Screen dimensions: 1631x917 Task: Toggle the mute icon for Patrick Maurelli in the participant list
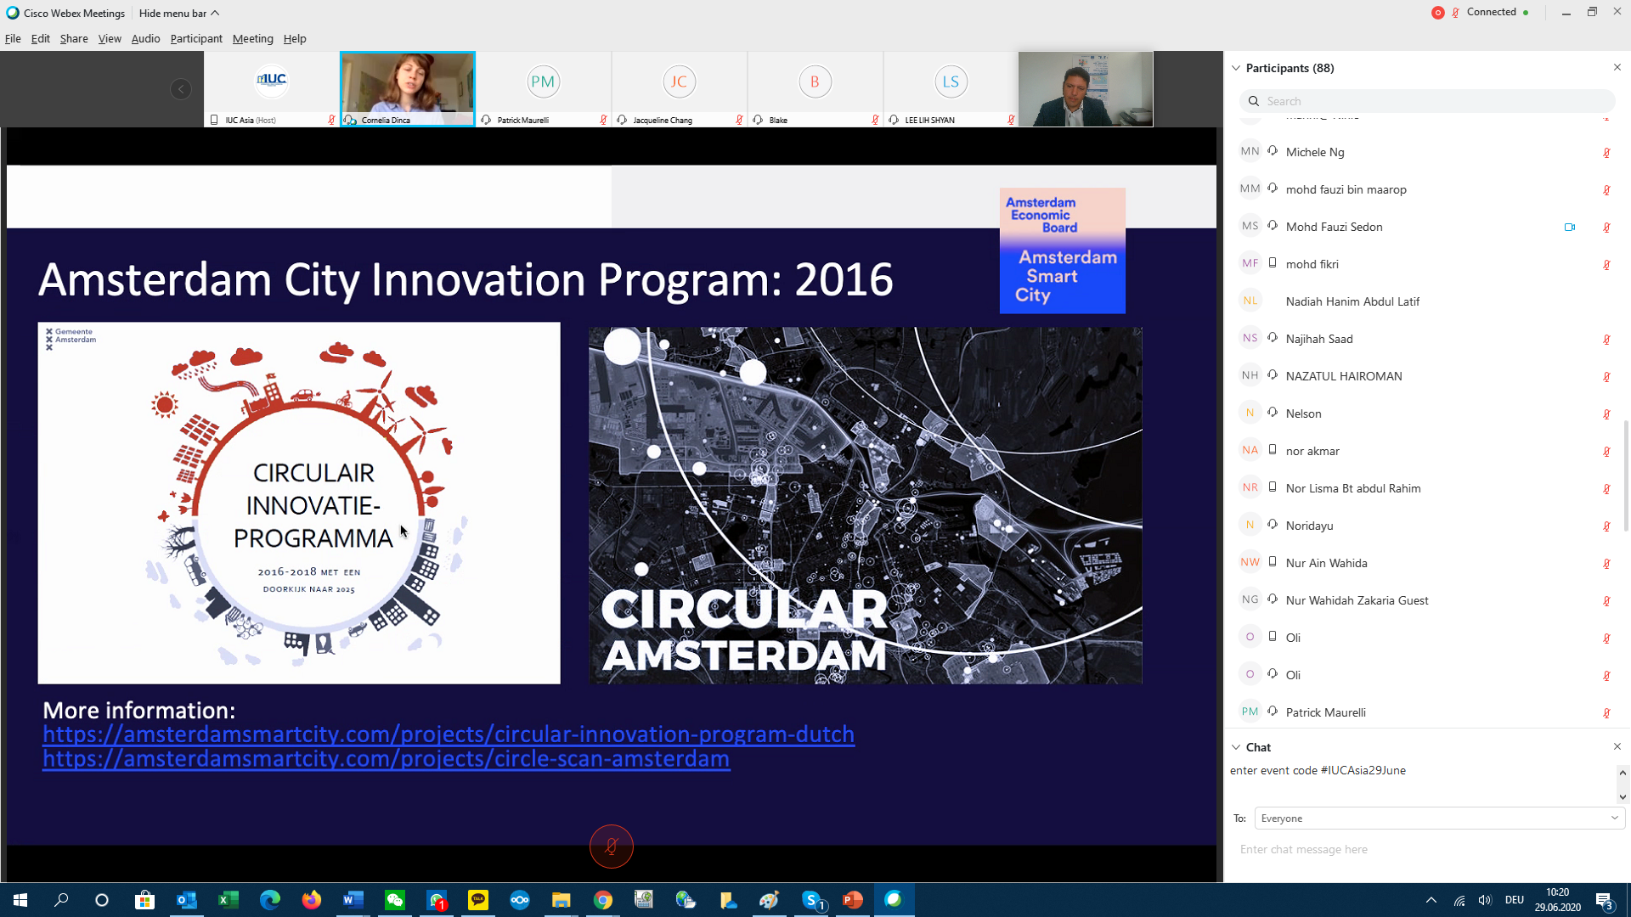(1606, 713)
